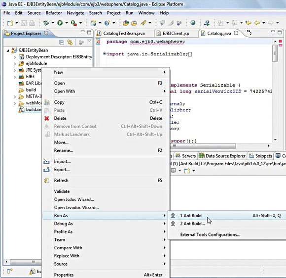Open the Team submenu
Screen dimensions: 286x278
click(106, 240)
